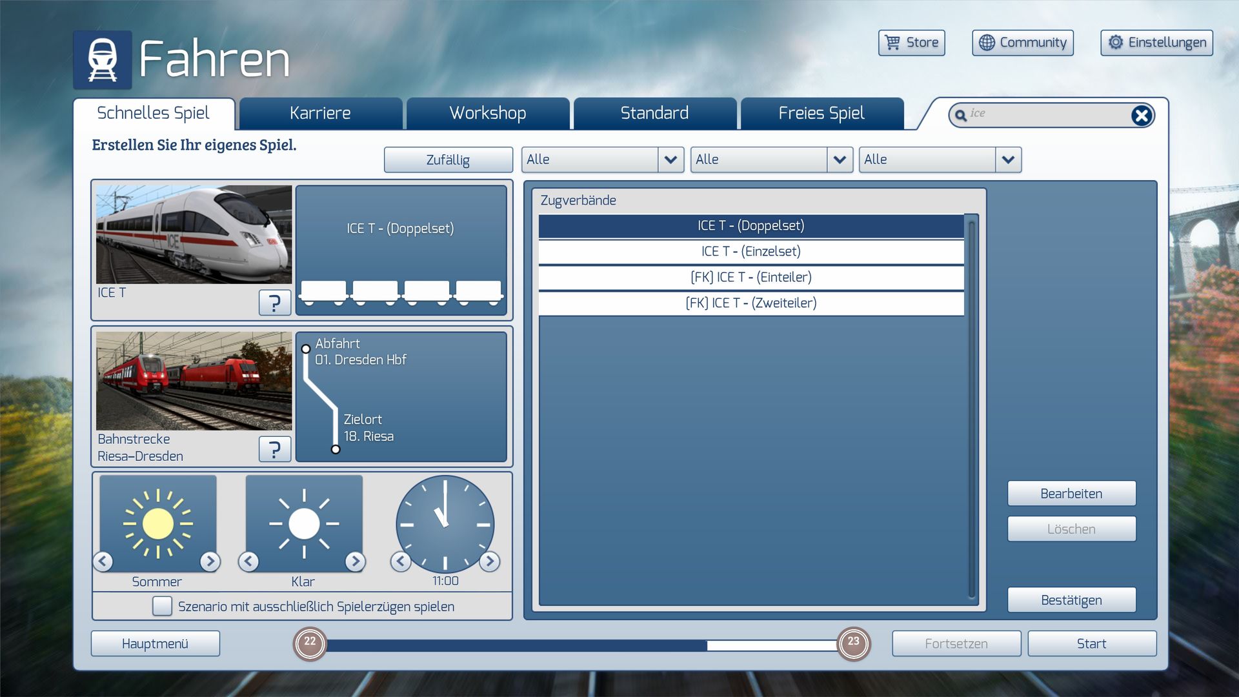Expand the third 'Alle' filter dropdown
The height and width of the screenshot is (697, 1239).
click(1008, 159)
